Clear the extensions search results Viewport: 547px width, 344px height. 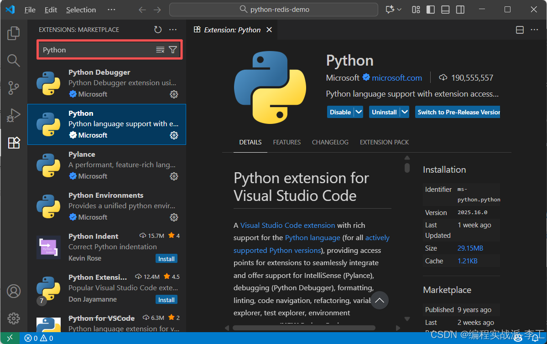tap(160, 50)
